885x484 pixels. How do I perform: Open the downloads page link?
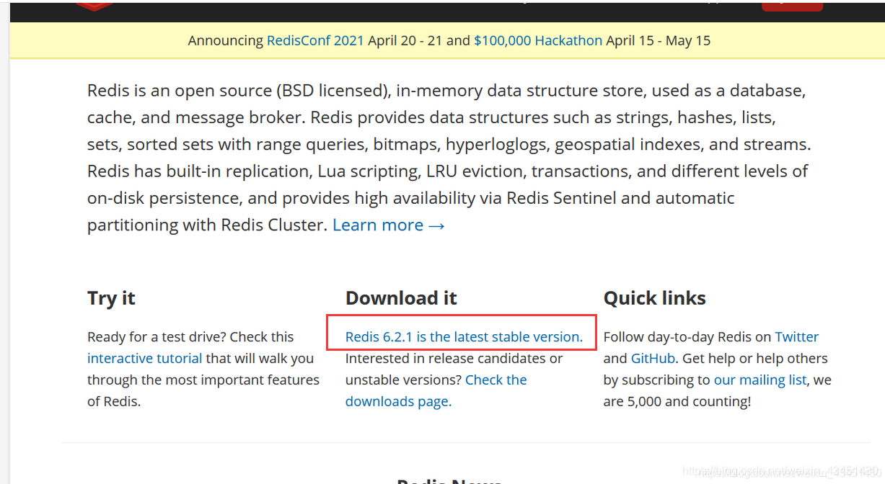tap(398, 401)
